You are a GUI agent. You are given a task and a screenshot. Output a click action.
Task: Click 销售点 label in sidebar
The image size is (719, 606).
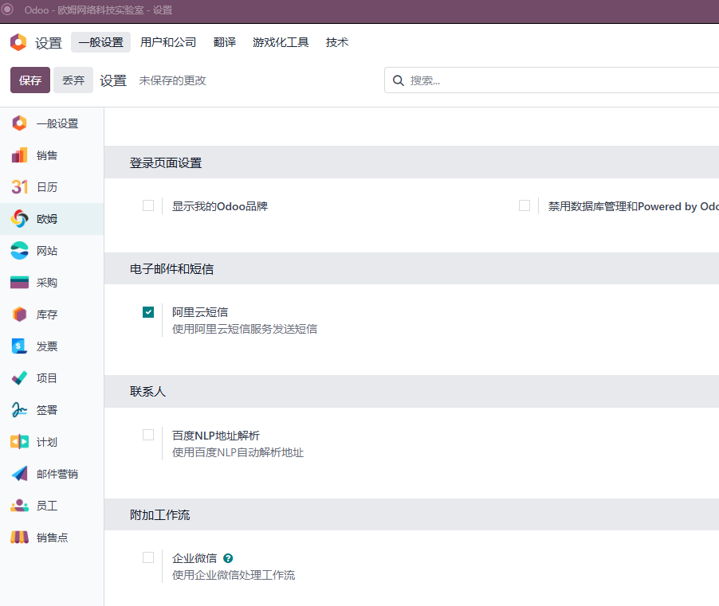click(53, 538)
